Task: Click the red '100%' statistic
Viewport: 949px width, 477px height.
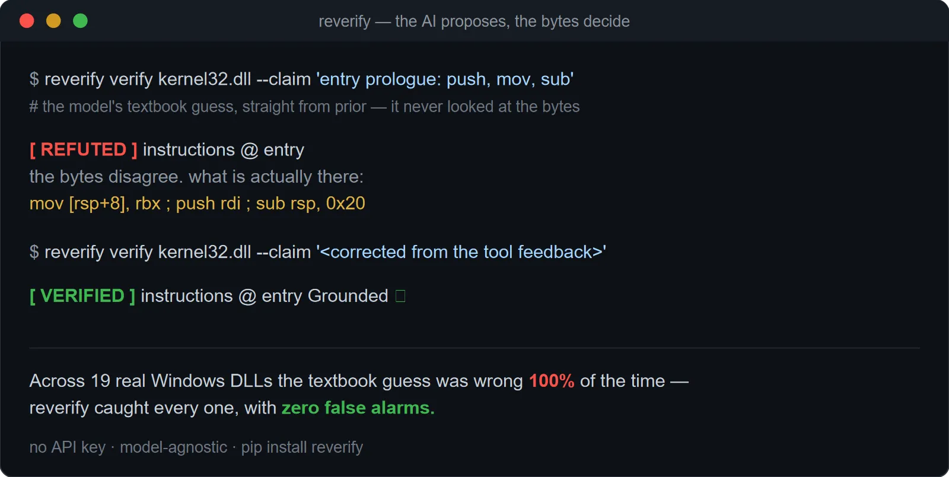Action: (552, 381)
